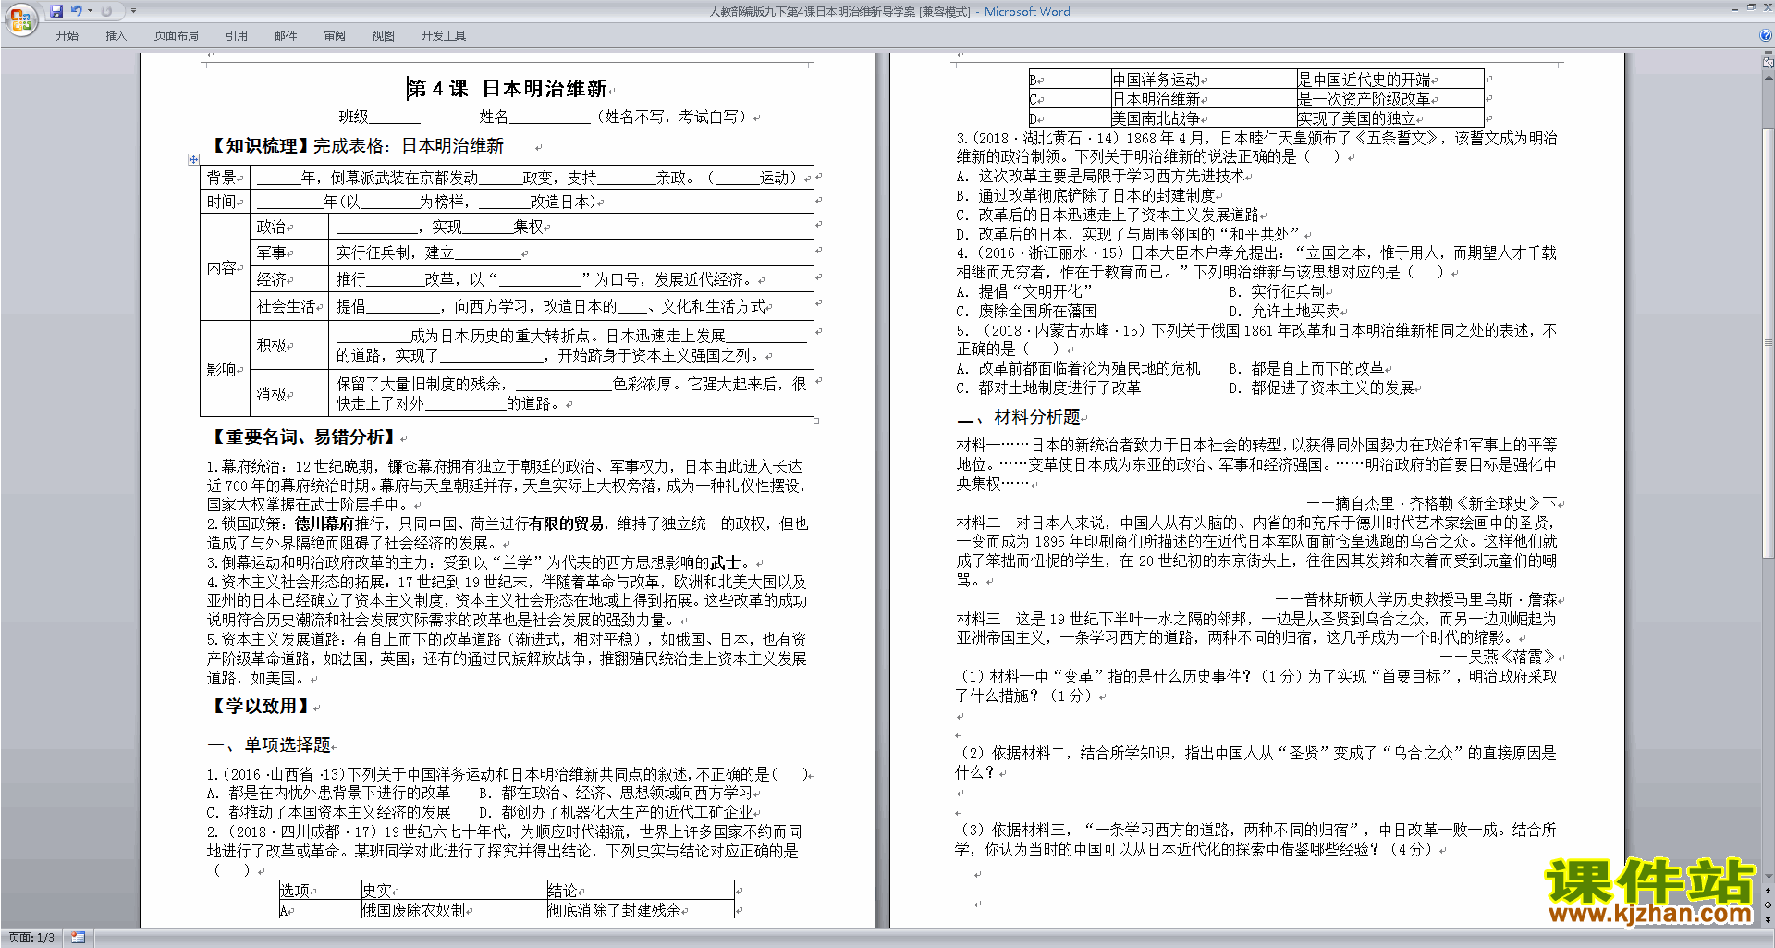Click the 结论 header cell

(x=640, y=891)
